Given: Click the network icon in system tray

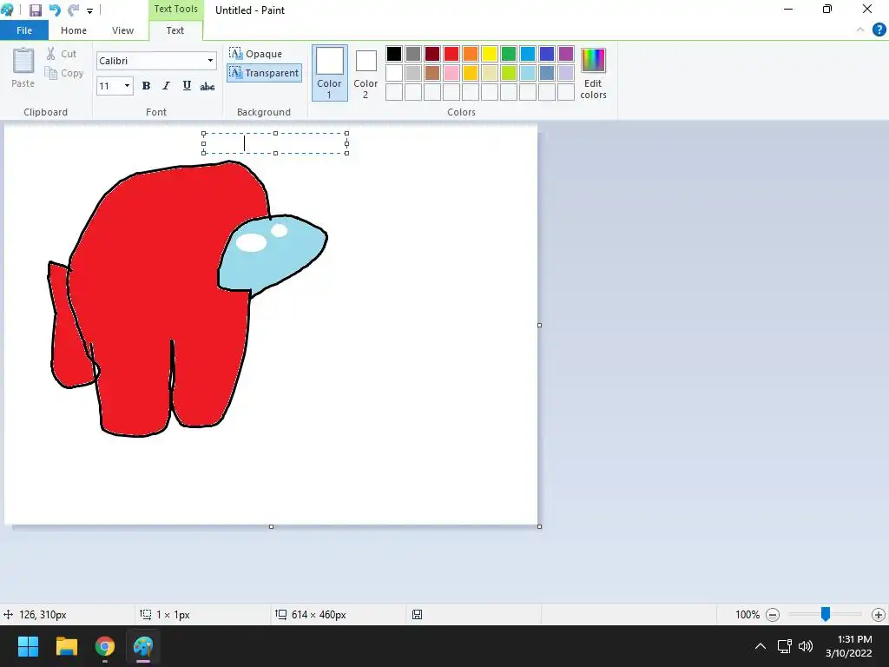Looking at the screenshot, I should pos(785,646).
